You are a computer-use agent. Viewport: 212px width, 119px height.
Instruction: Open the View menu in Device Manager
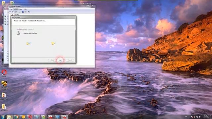(x=21, y=9)
